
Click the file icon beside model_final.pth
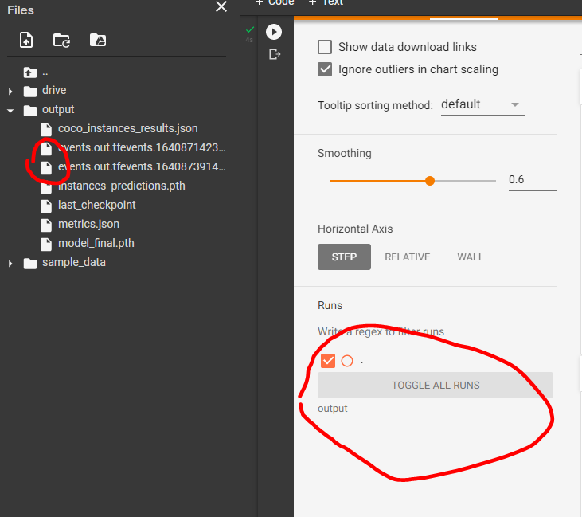[46, 244]
